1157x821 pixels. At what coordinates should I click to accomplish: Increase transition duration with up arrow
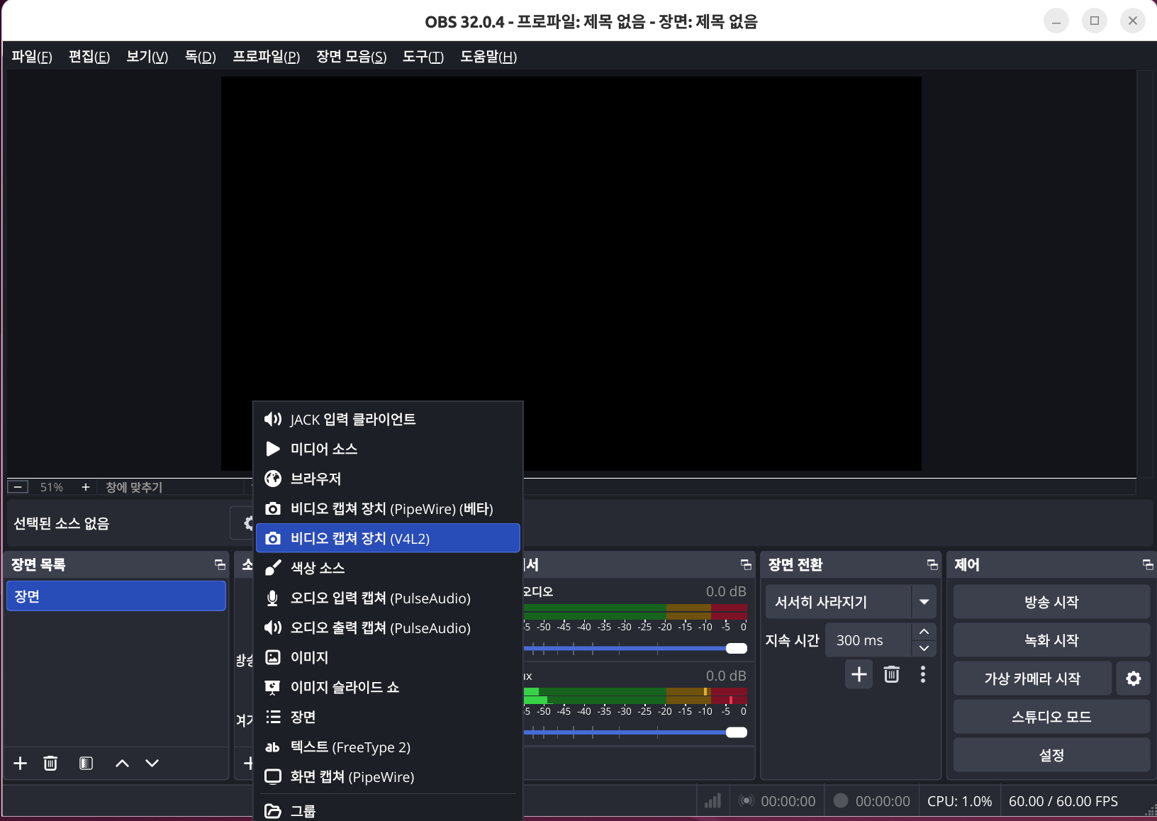[x=924, y=632]
